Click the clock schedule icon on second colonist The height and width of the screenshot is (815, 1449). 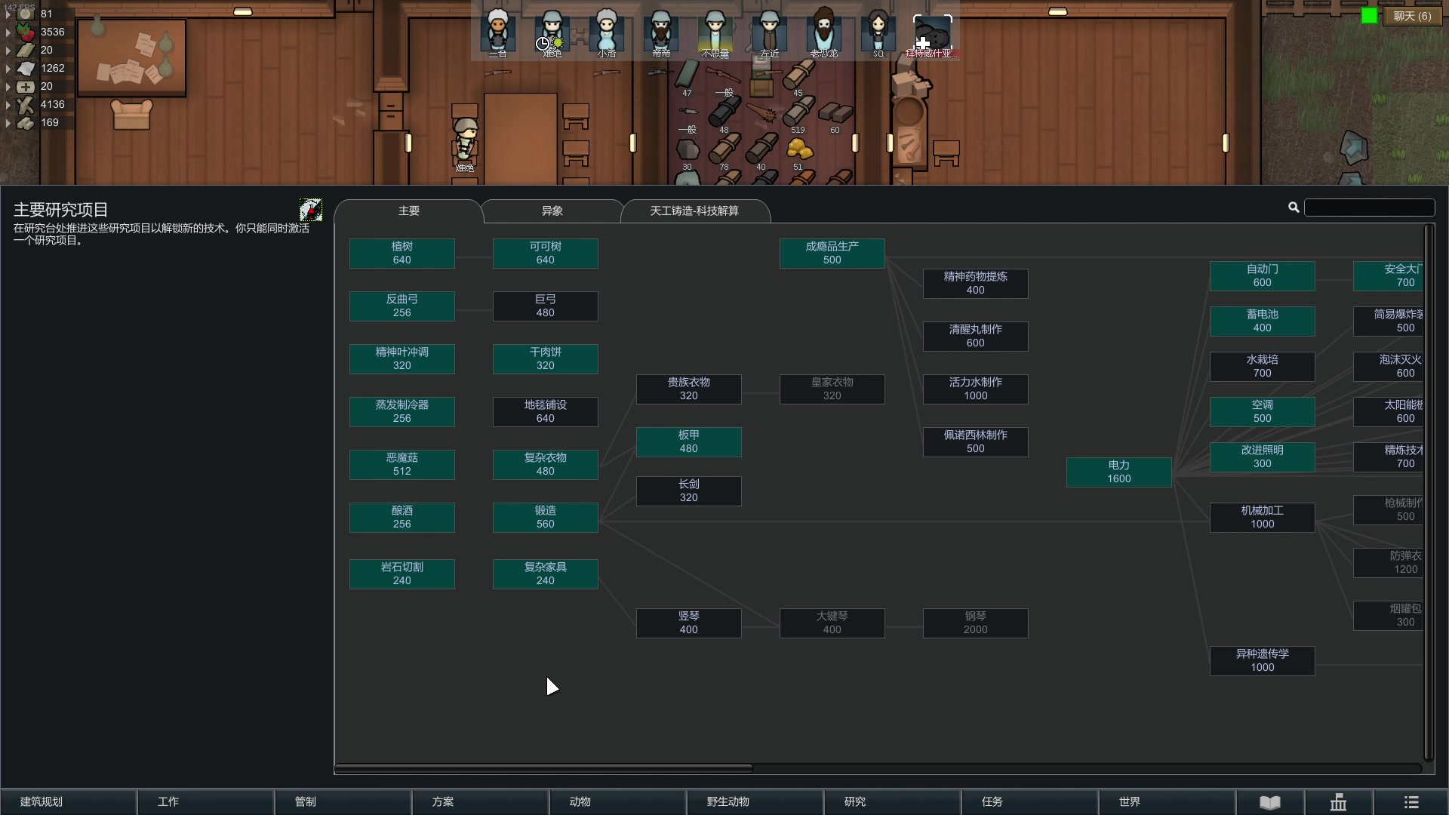pos(542,44)
